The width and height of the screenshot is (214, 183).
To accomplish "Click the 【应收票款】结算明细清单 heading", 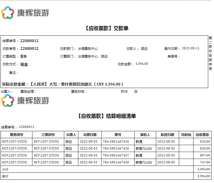I will pyautogui.click(x=107, y=116).
